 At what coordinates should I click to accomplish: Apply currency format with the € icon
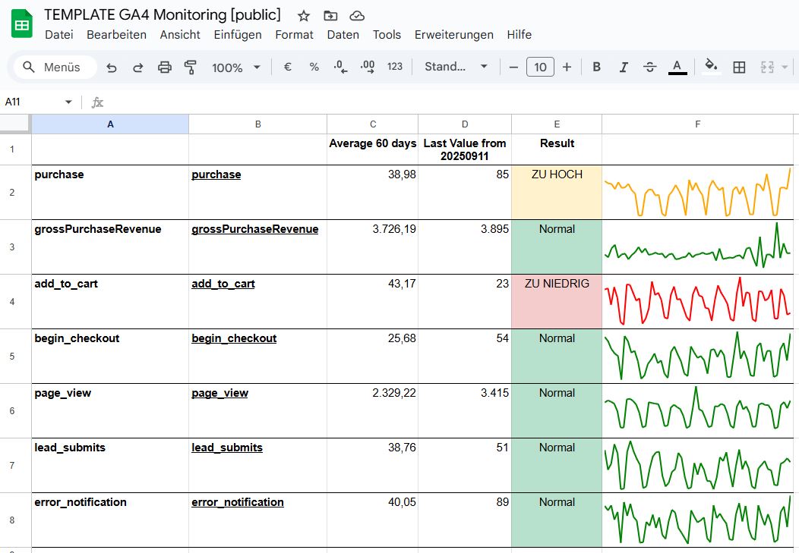287,68
